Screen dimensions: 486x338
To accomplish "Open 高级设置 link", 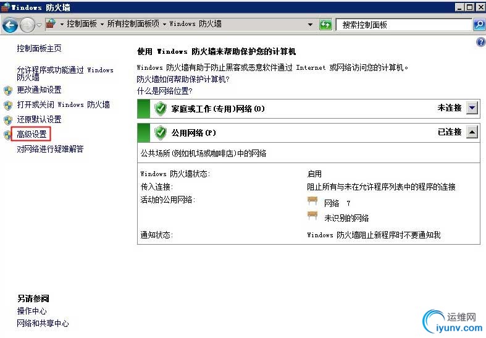I will click(x=31, y=134).
